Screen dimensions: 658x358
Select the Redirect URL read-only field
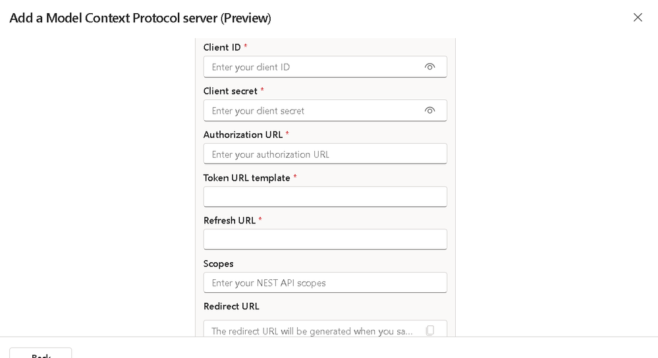[313, 330]
